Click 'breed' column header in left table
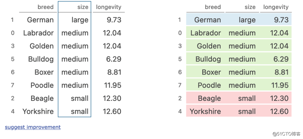This screenshot has width=303, height=139. (x=45, y=7)
